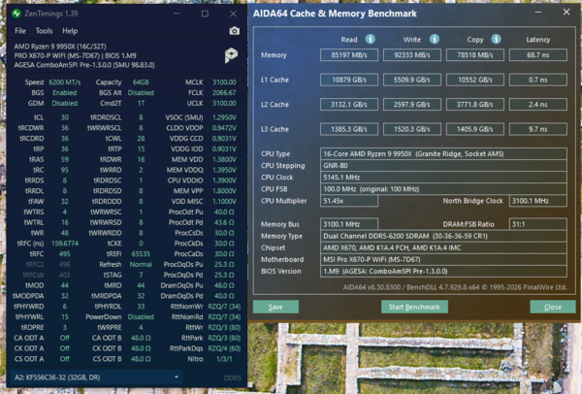The height and width of the screenshot is (394, 582).
Task: Click the MCLK value 3100.00
Action: 224,82
